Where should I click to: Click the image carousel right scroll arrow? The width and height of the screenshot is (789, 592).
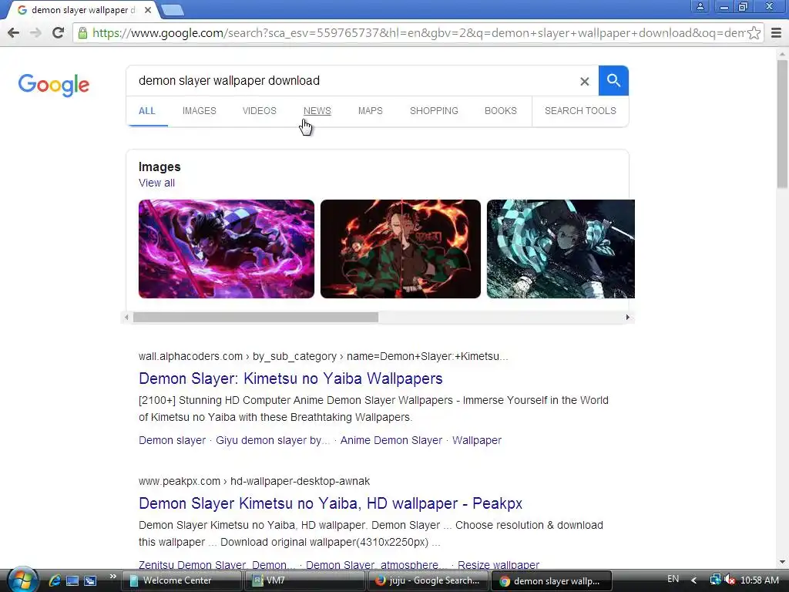click(627, 317)
